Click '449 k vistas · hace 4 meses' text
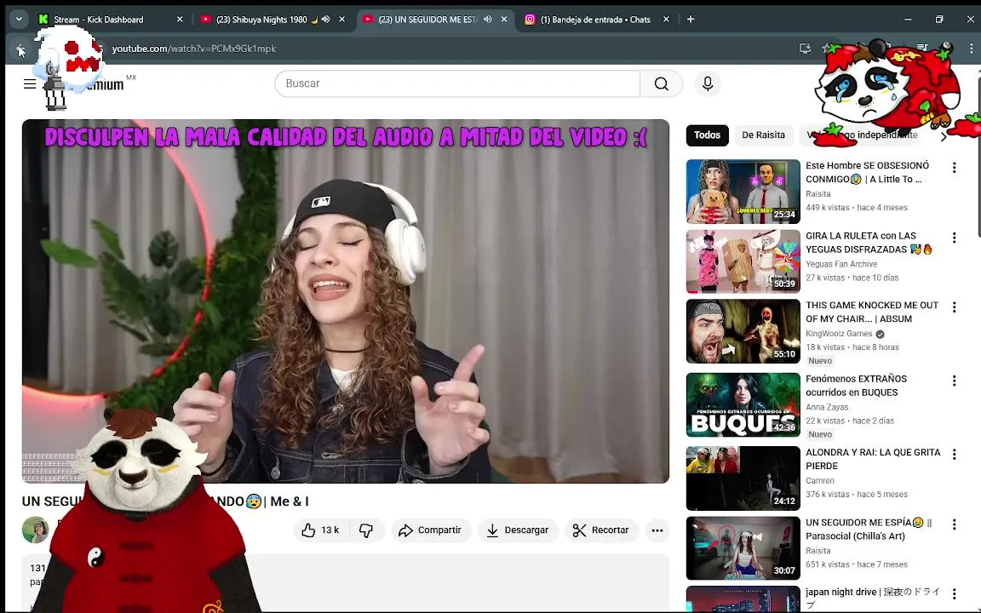Viewport: 981px width, 613px height. [857, 208]
